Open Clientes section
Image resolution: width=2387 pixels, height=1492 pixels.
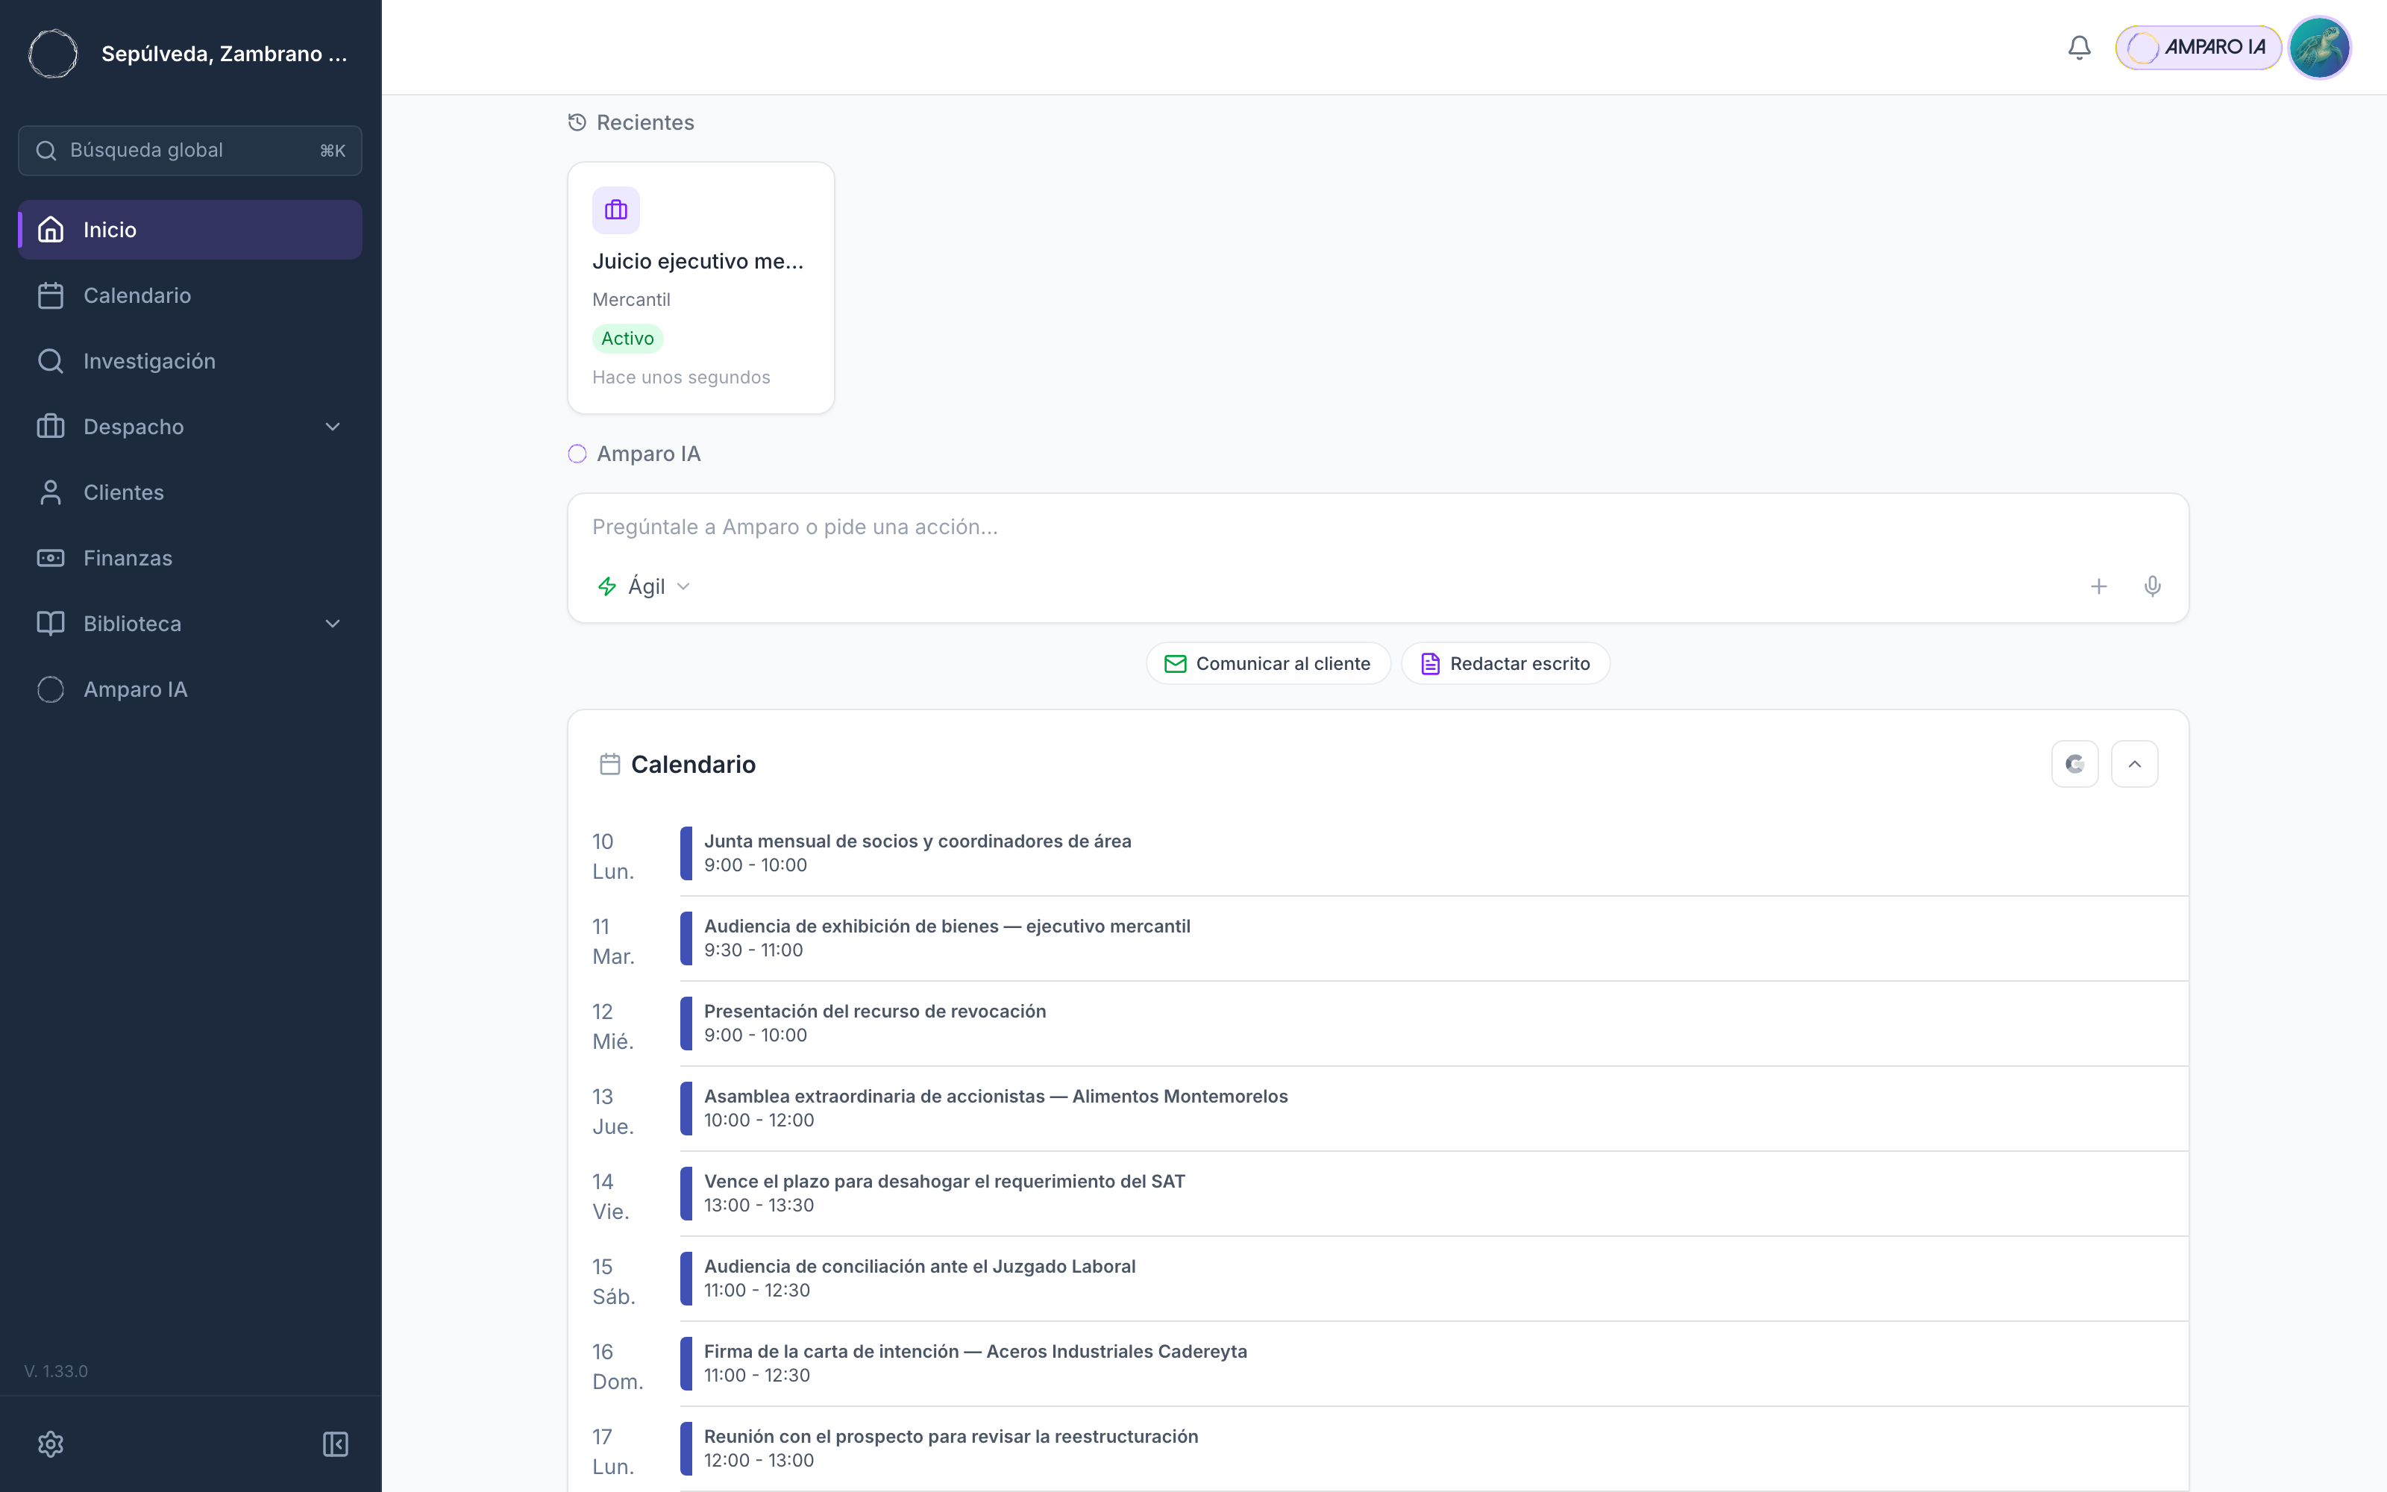pos(190,492)
